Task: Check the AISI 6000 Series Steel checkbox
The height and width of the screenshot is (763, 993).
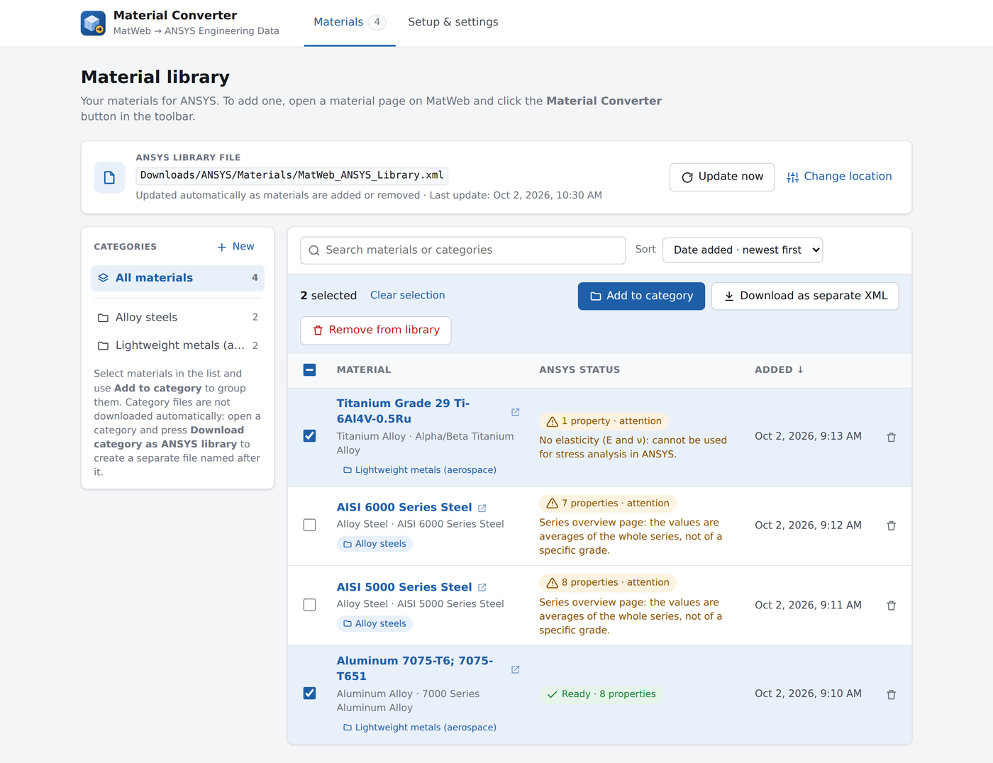Action: point(309,525)
